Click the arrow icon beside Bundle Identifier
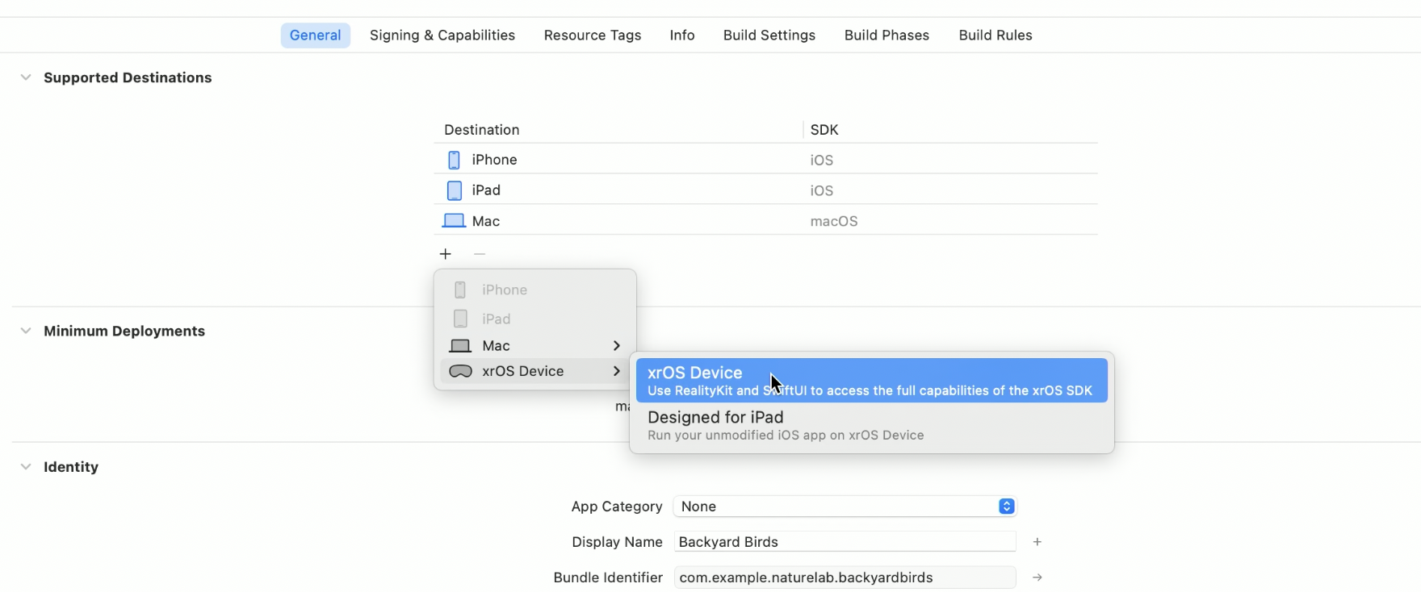The width and height of the screenshot is (1421, 592). pos(1037,577)
